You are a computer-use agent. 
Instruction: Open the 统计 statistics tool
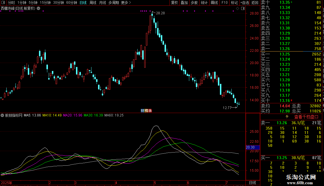pyautogui.click(x=204, y=3)
